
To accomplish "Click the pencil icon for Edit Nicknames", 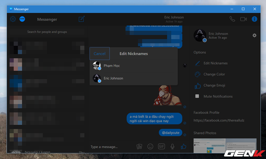I will tap(197, 63).
